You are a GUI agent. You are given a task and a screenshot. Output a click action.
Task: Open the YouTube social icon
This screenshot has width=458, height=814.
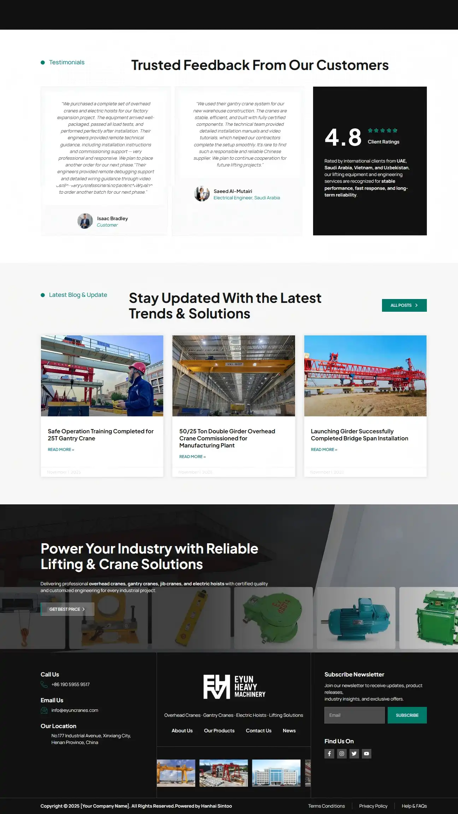click(x=366, y=754)
